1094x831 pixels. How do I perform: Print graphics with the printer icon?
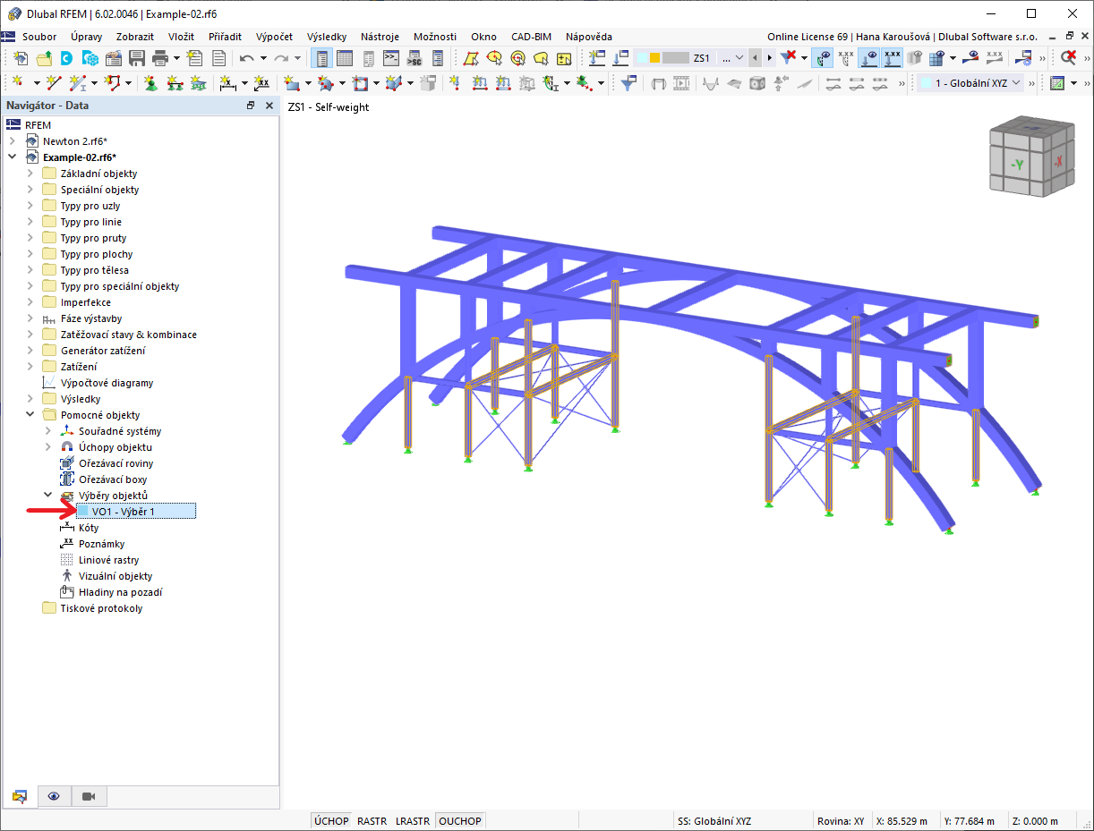[x=159, y=58]
